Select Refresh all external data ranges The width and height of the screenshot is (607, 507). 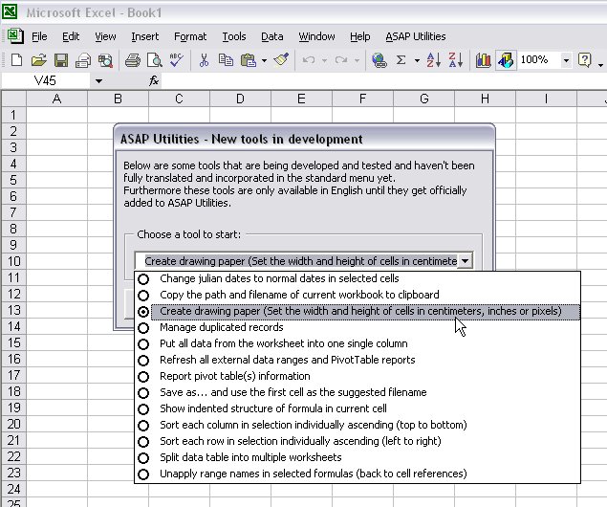point(358,360)
